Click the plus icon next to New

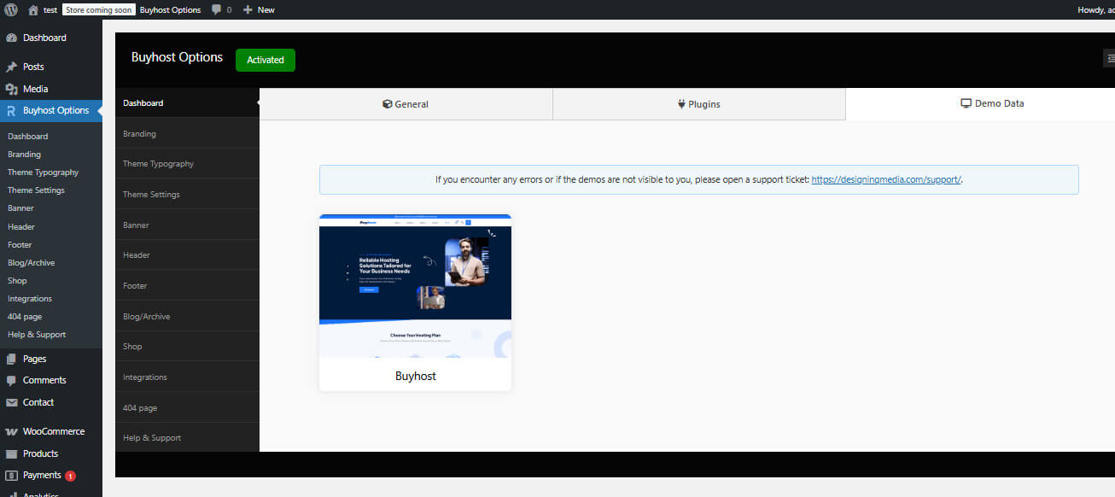[x=248, y=10]
